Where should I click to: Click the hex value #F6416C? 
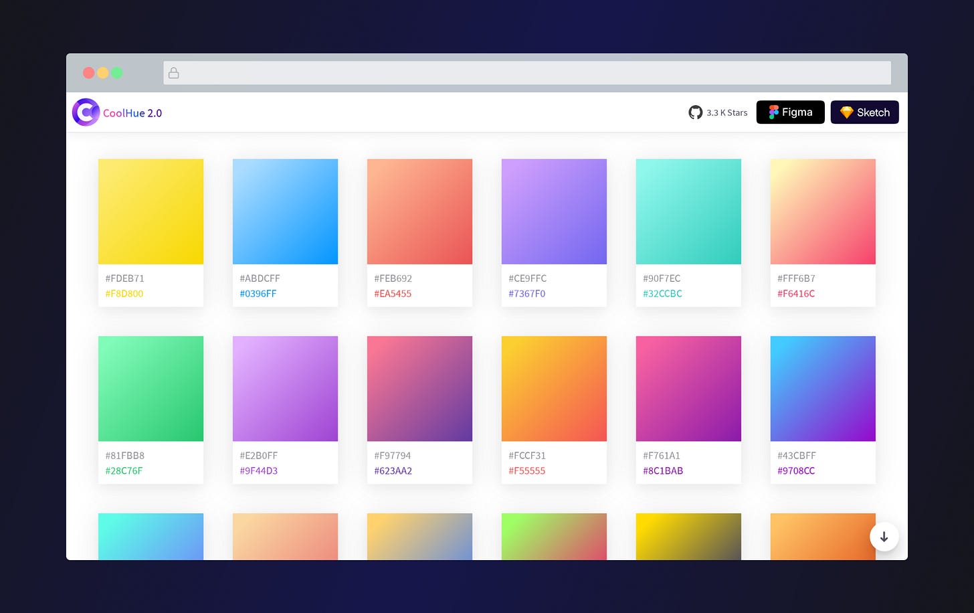[796, 294]
